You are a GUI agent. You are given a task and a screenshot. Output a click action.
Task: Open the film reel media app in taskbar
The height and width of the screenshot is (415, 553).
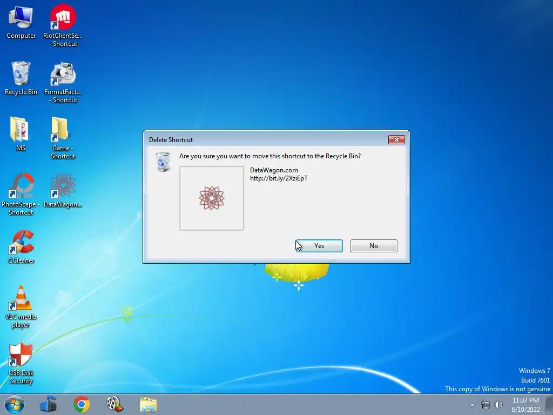(x=114, y=404)
